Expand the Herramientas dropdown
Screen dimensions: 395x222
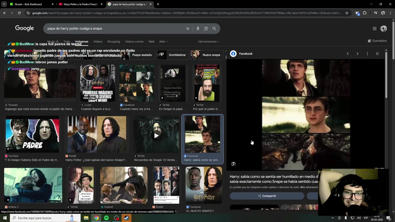point(209,42)
